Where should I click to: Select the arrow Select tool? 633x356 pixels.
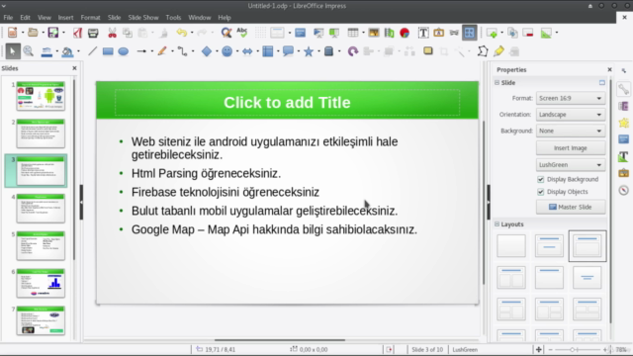tap(13, 51)
